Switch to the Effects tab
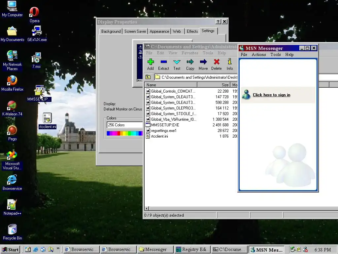The width and height of the screenshot is (338, 254). [192, 31]
